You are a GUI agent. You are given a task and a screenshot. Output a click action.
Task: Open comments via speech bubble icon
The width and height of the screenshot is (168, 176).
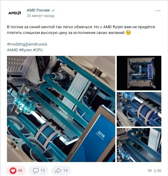tap(36, 171)
